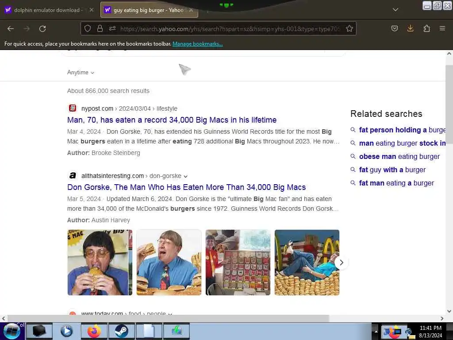Expand the Anytime time filter dropdown
Viewport: 453px width, 340px height.
(x=81, y=72)
